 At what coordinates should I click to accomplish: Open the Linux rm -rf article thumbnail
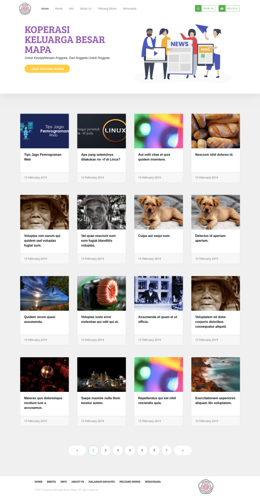101,131
